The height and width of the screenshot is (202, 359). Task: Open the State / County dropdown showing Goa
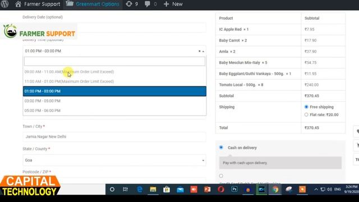coord(114,160)
